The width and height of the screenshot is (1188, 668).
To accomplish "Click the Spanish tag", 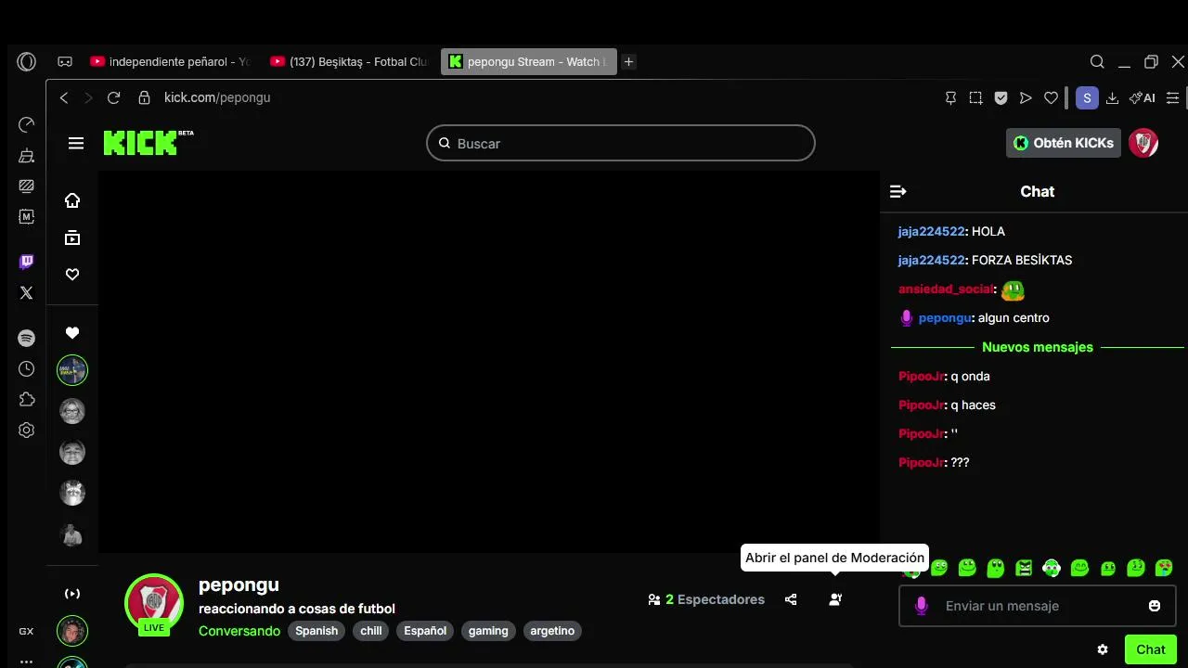I will click(x=316, y=631).
